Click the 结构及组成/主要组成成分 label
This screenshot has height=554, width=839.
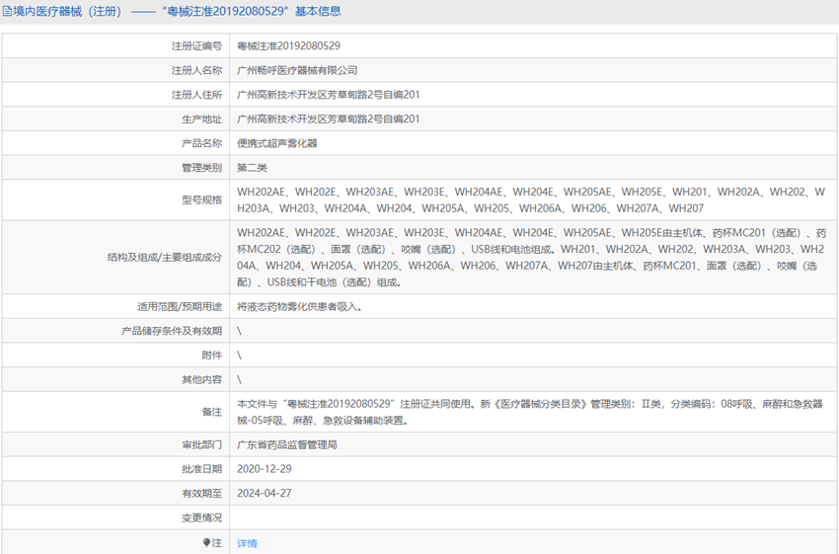[164, 258]
